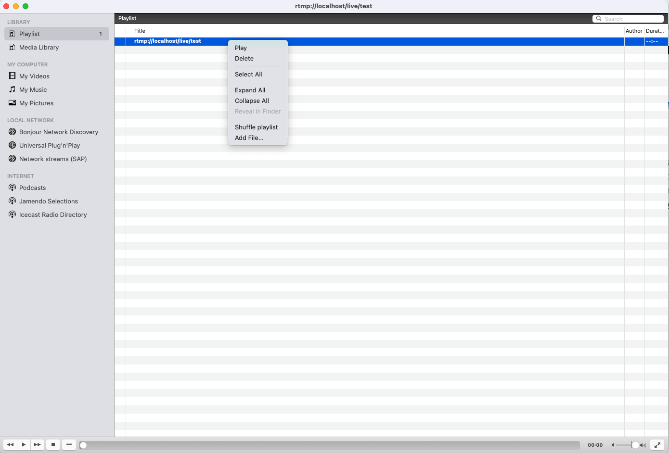Delete the selected stream via context menu
This screenshot has height=453, width=669.
click(244, 58)
